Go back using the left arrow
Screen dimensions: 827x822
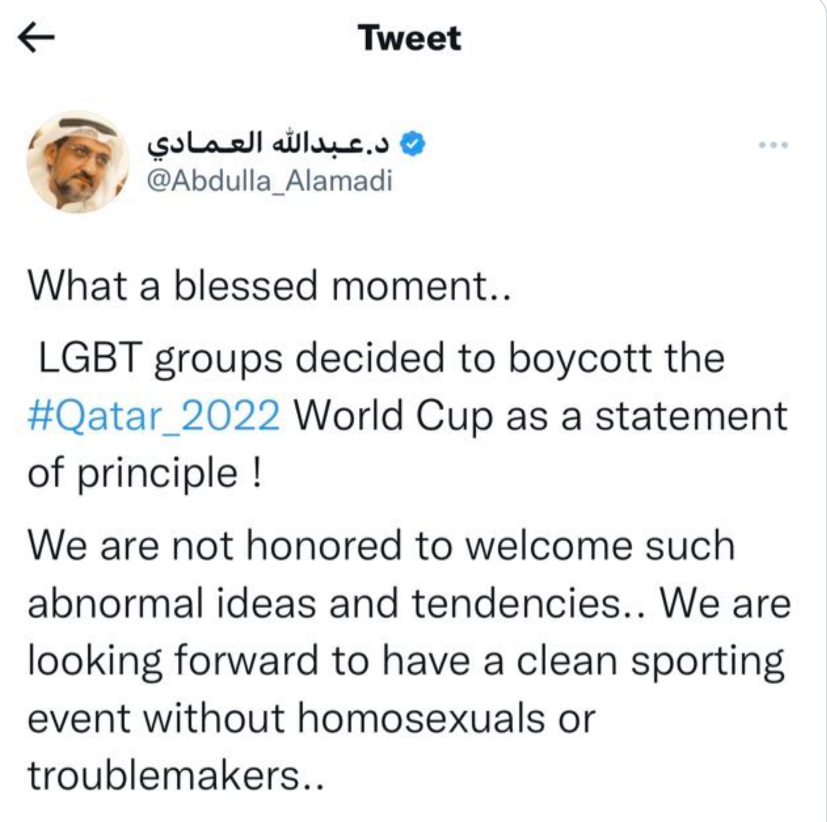click(x=36, y=38)
